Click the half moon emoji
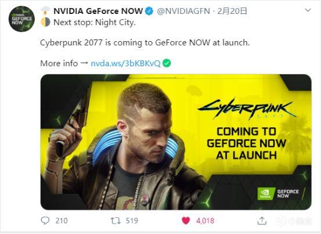 (45, 22)
